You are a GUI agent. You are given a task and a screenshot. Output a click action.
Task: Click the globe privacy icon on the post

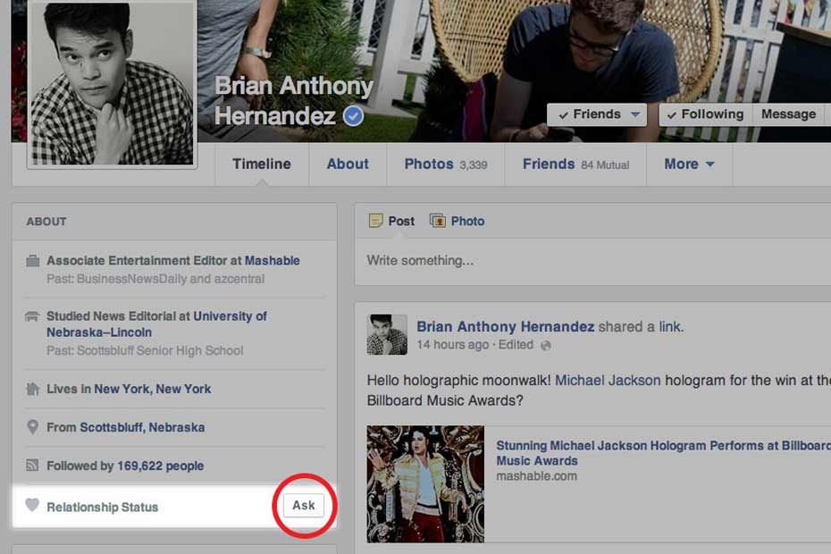coord(546,345)
